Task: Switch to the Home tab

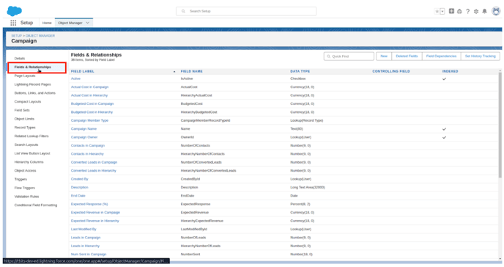Action: [47, 23]
